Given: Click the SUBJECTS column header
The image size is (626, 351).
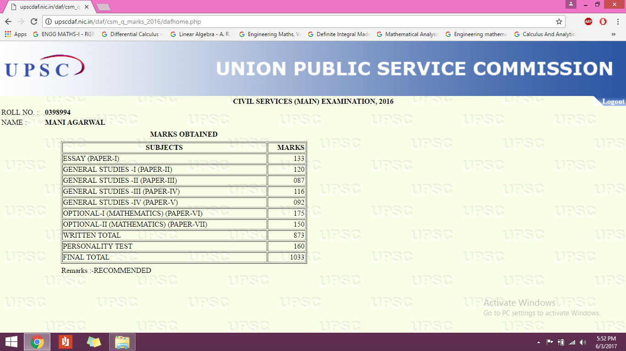Looking at the screenshot, I should click(x=164, y=148).
